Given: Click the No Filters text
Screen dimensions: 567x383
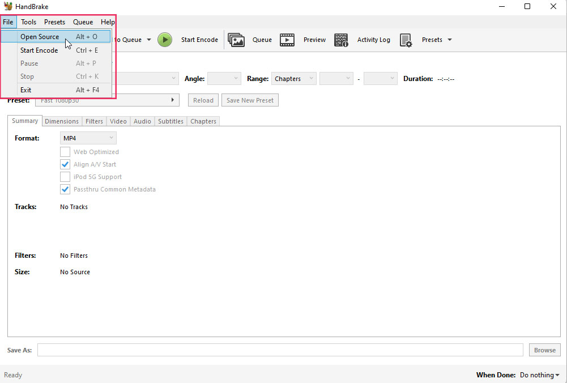Looking at the screenshot, I should 74,256.
